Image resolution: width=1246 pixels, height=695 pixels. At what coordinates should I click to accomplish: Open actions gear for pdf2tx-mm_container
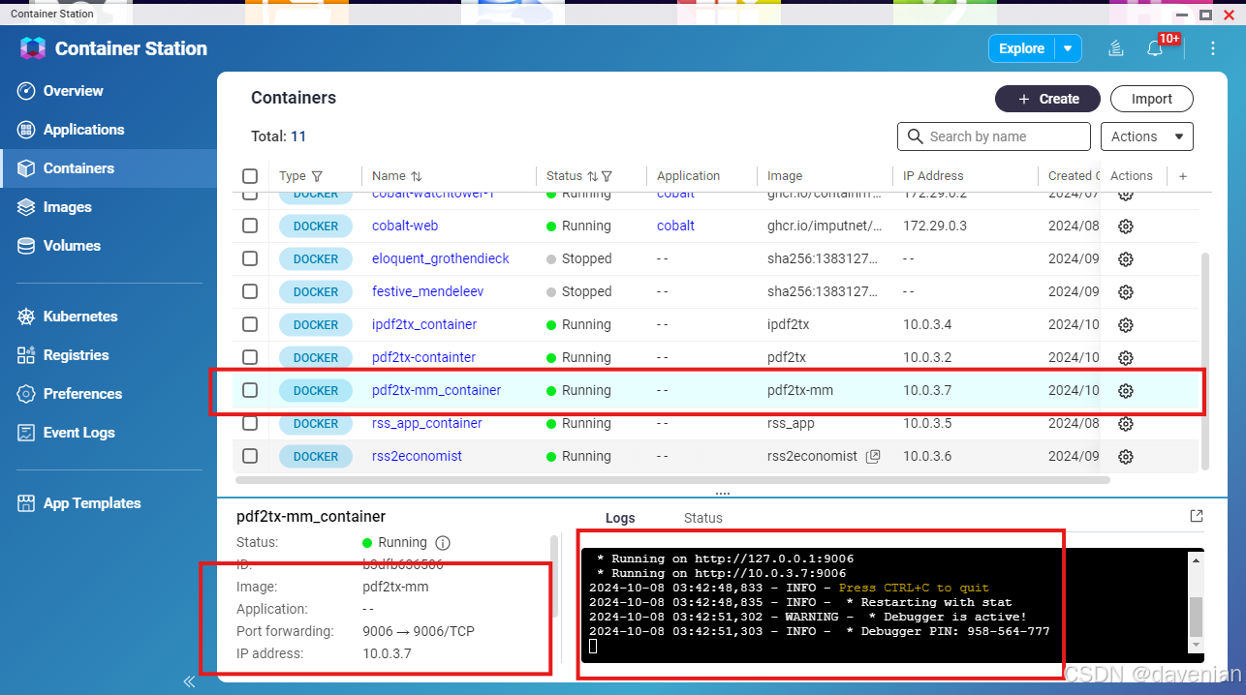[x=1125, y=390]
